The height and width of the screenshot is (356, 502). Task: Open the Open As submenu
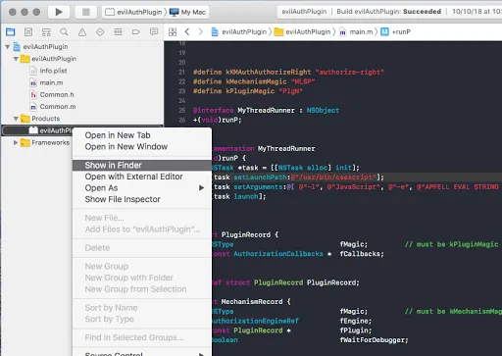point(142,188)
